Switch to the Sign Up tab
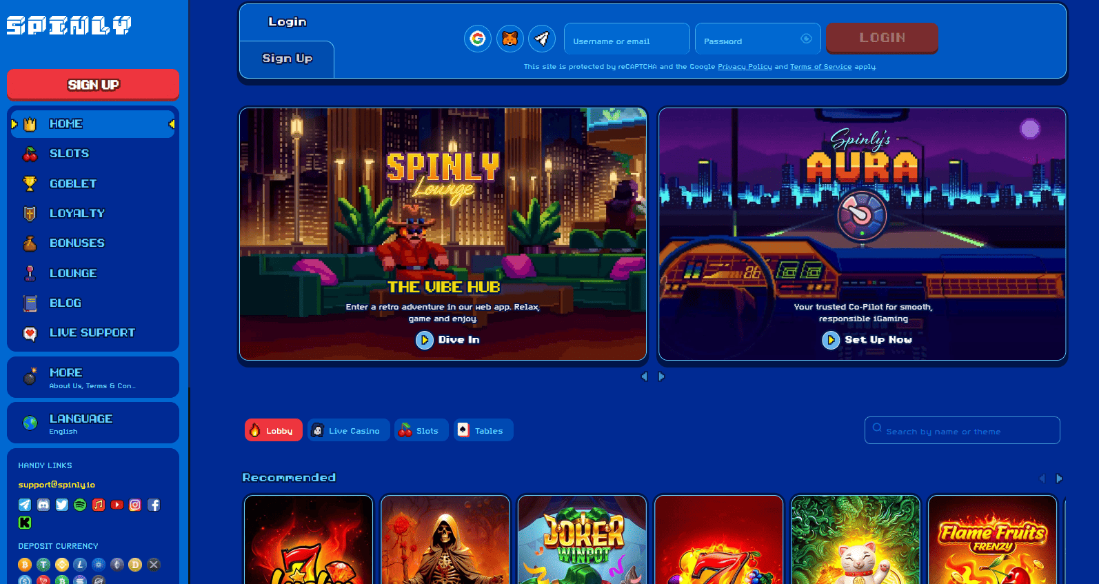 click(x=288, y=59)
